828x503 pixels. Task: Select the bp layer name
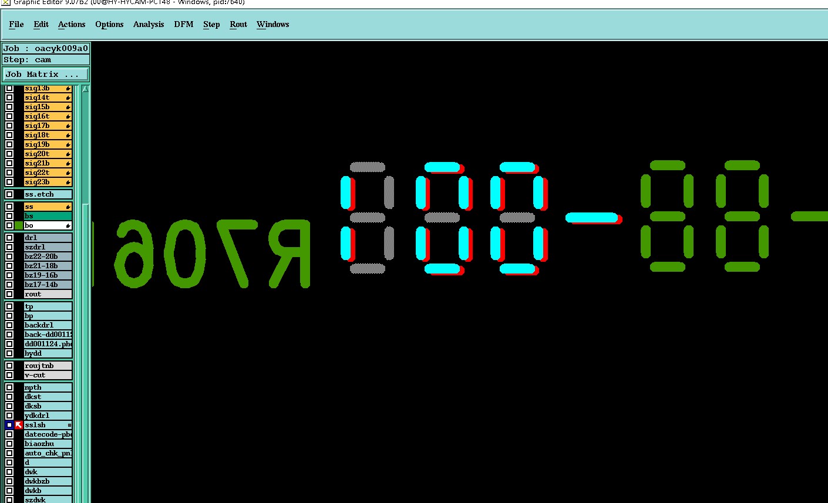pyautogui.click(x=48, y=316)
